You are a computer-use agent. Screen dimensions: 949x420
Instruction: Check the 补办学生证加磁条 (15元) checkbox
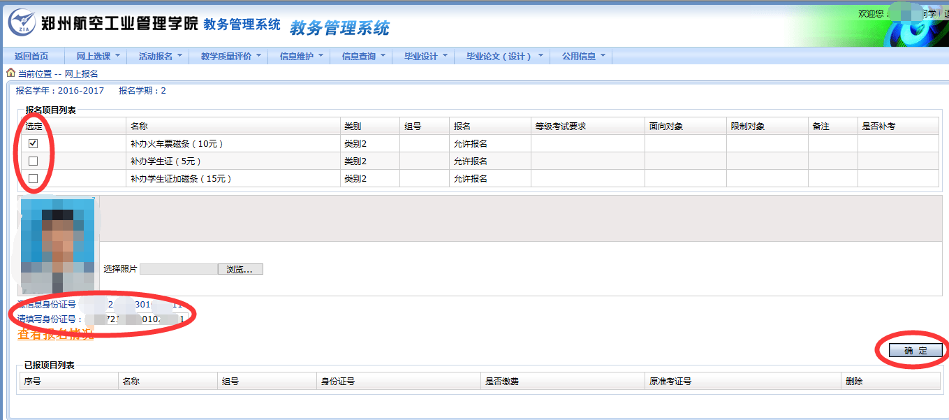tap(33, 178)
